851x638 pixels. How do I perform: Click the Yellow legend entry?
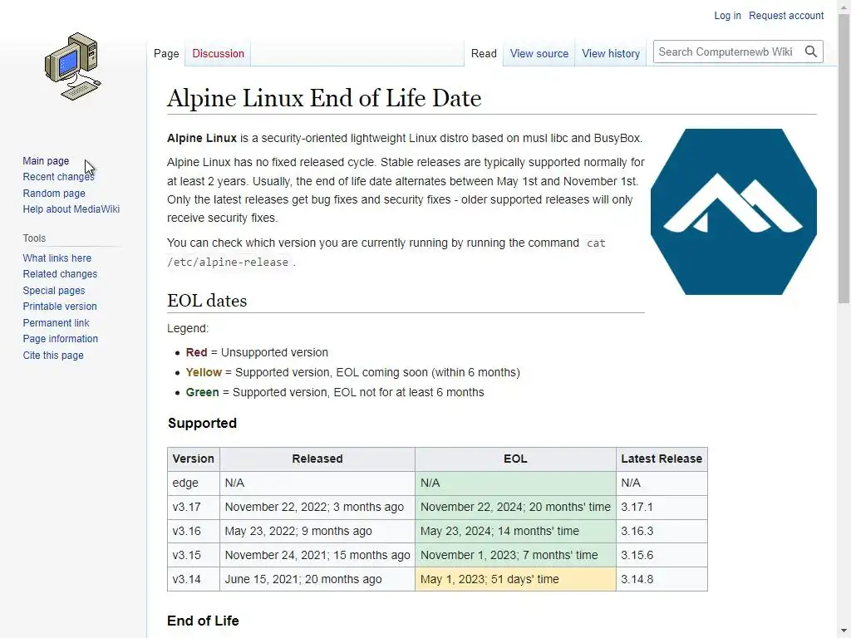coord(352,373)
